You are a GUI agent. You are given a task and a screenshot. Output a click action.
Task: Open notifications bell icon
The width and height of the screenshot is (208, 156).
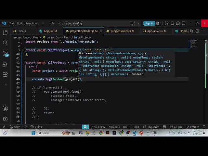204,127
